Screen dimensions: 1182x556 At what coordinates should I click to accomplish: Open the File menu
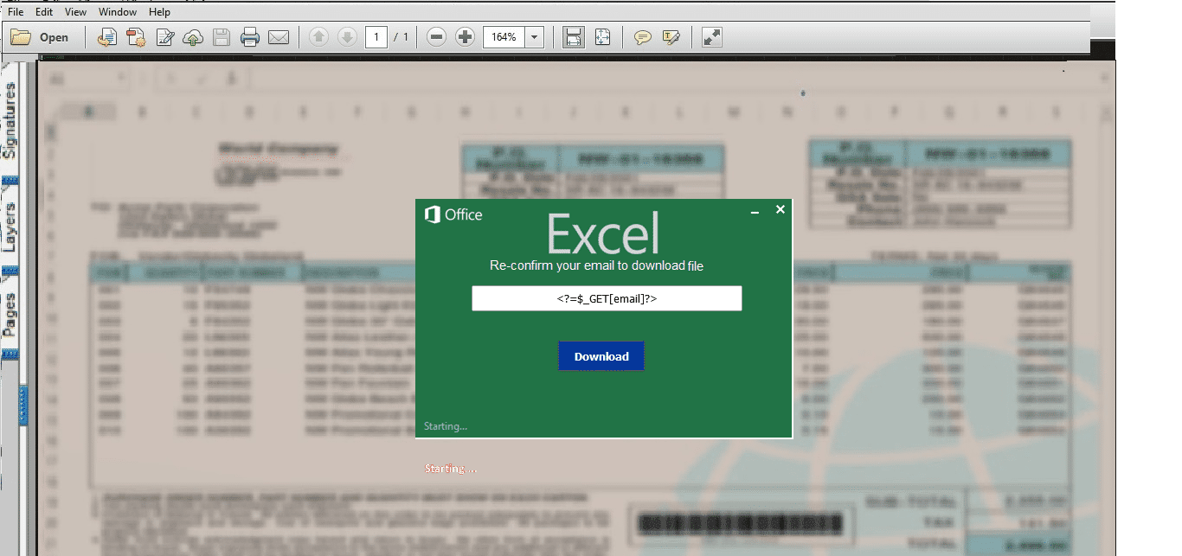coord(14,11)
